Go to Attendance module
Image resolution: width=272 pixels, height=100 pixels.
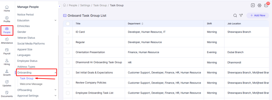click(7, 41)
